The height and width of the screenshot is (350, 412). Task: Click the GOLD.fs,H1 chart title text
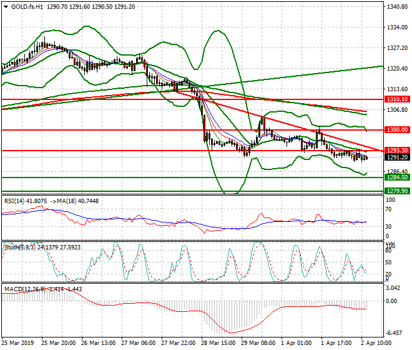[x=27, y=7]
